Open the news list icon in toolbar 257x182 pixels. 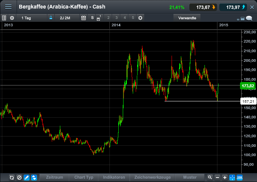(4, 18)
